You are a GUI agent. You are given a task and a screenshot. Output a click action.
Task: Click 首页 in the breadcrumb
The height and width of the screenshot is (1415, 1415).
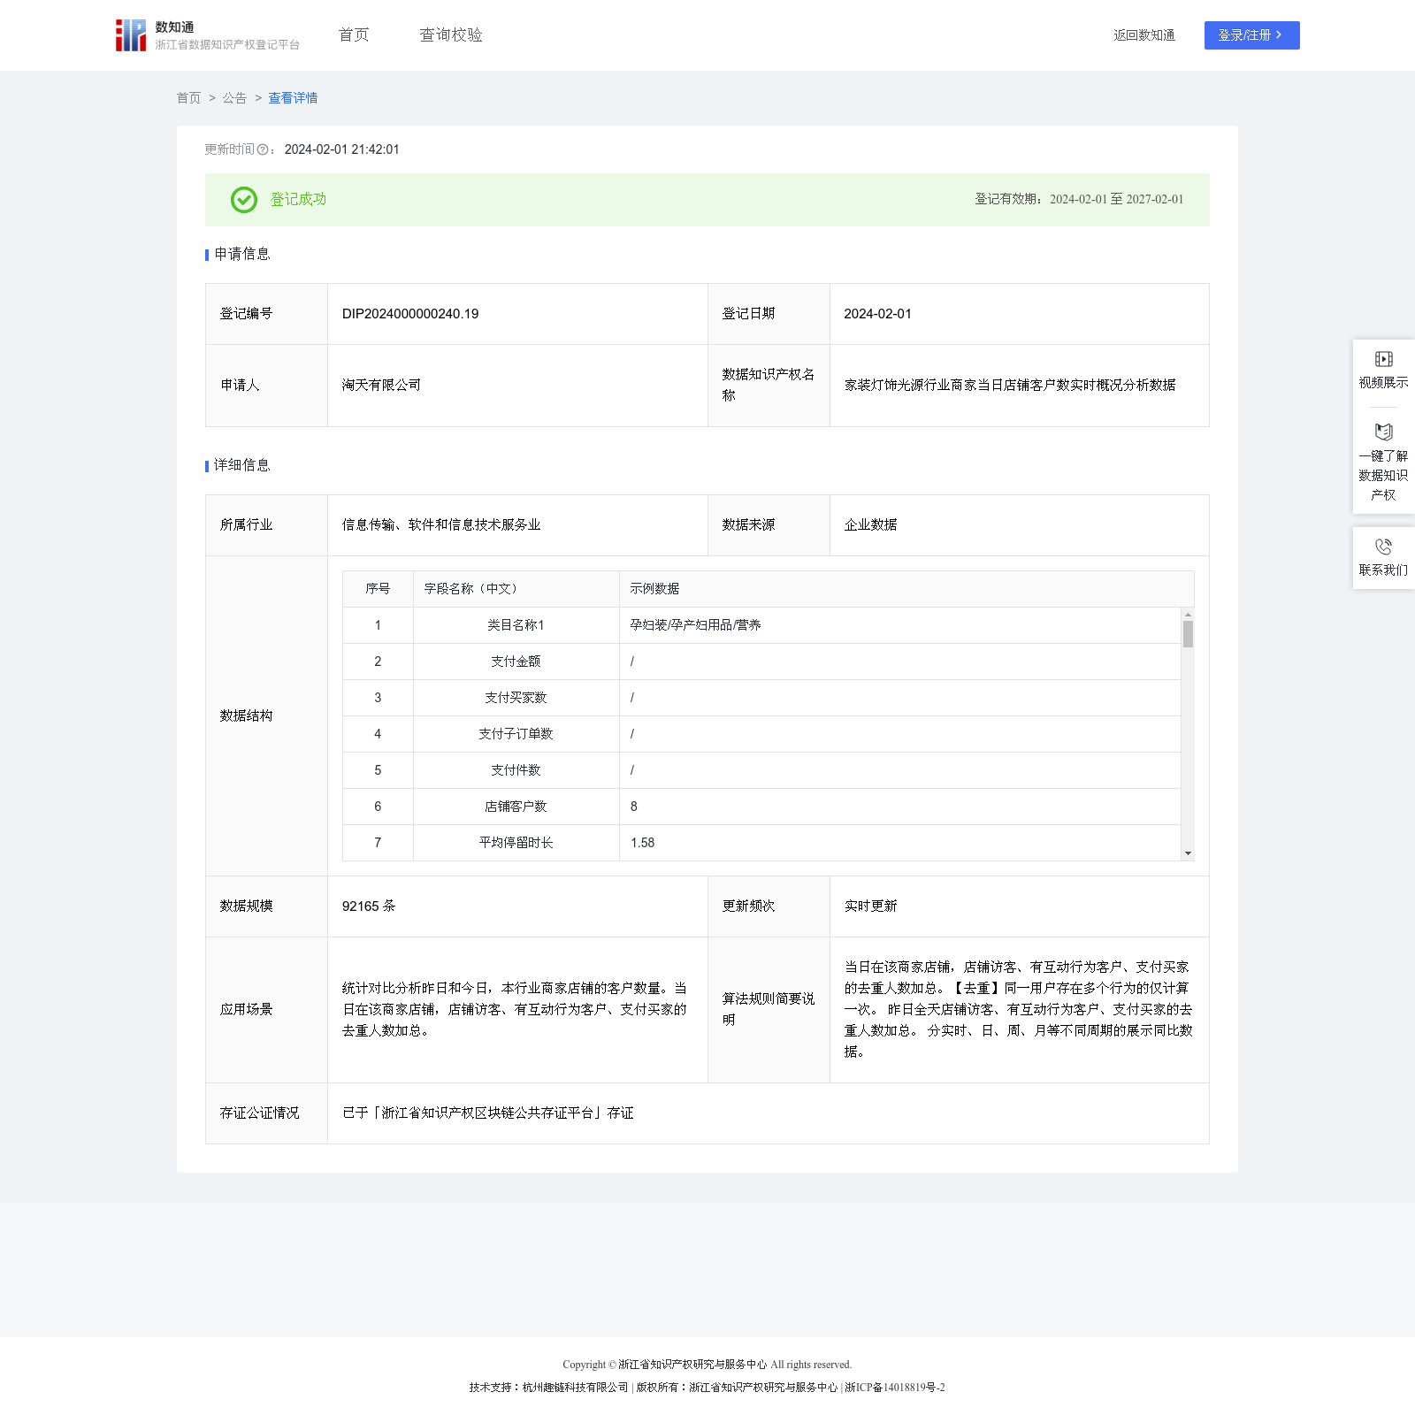pyautogui.click(x=188, y=98)
